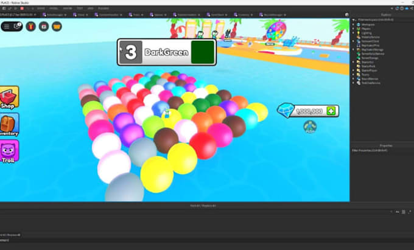Click the 1,000,000 diamond count
This screenshot has height=250, width=414.
309,111
